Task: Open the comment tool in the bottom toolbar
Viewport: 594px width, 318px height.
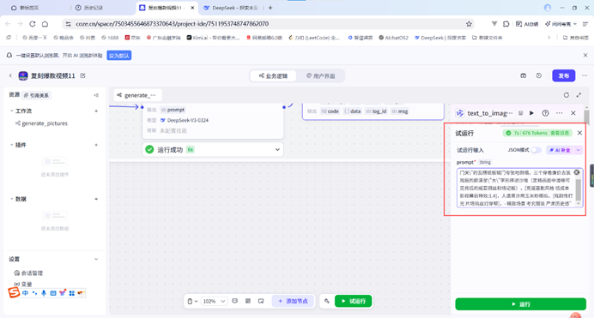Action: [235, 301]
